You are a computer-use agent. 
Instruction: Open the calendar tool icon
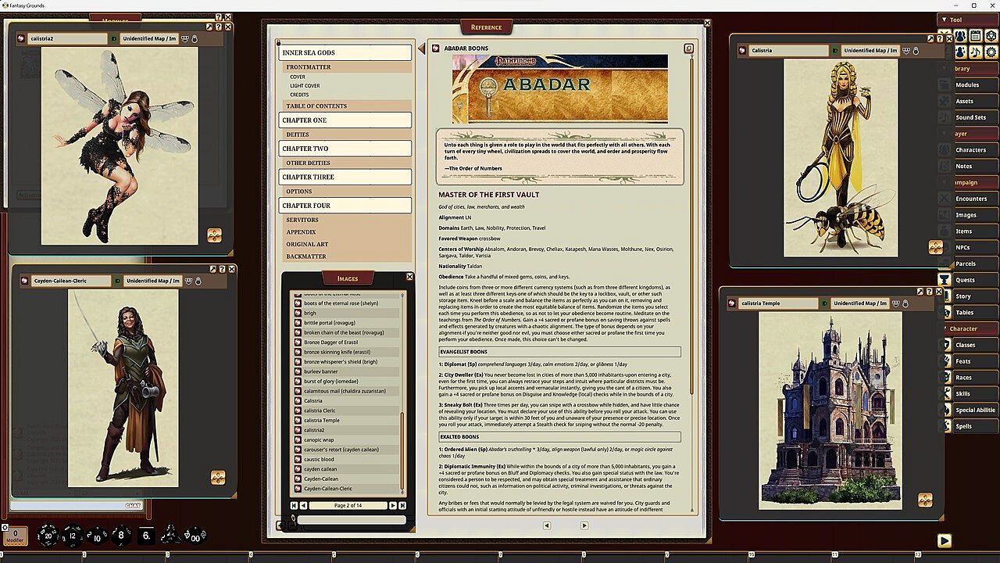[x=976, y=36]
